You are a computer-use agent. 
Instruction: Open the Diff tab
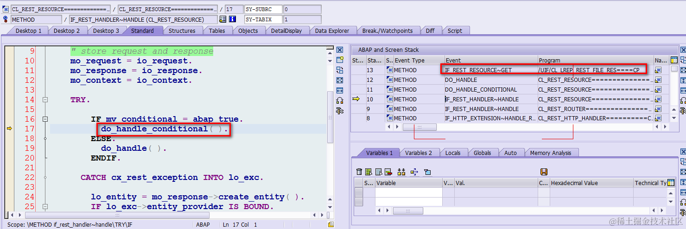coord(430,31)
